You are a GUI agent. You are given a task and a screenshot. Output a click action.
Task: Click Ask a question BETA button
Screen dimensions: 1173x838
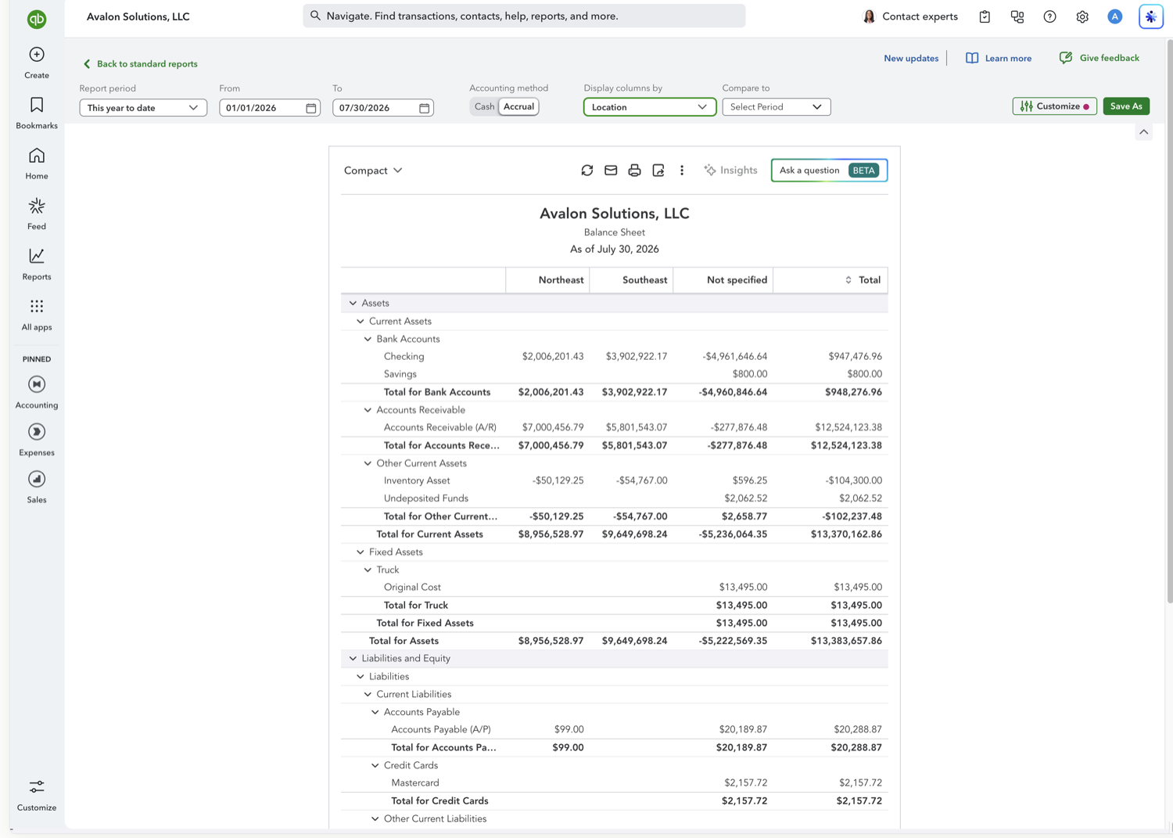coord(829,171)
